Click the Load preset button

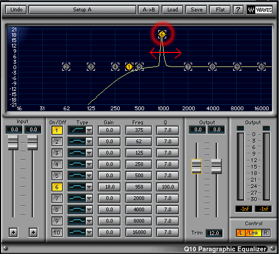click(173, 10)
